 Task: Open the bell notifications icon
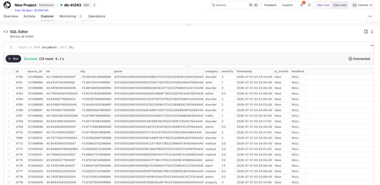[x=309, y=5]
